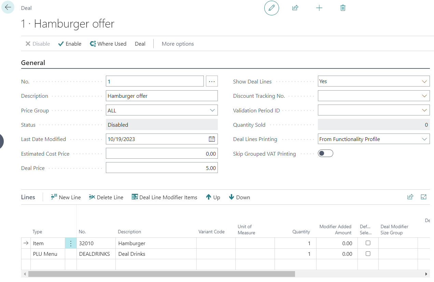Expand the Show Deal Lines dropdown
434x282 pixels.
click(x=424, y=81)
